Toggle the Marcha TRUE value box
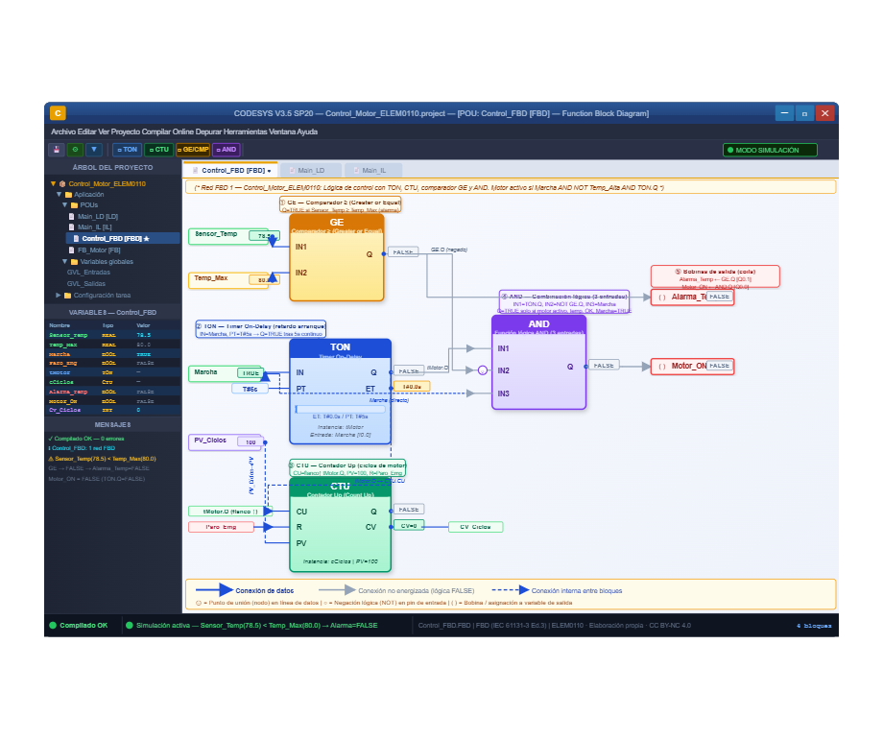This screenshot has height=739, width=883. 251,373
